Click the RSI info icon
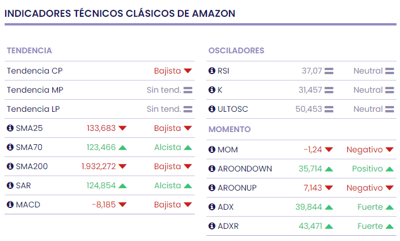 (212, 71)
